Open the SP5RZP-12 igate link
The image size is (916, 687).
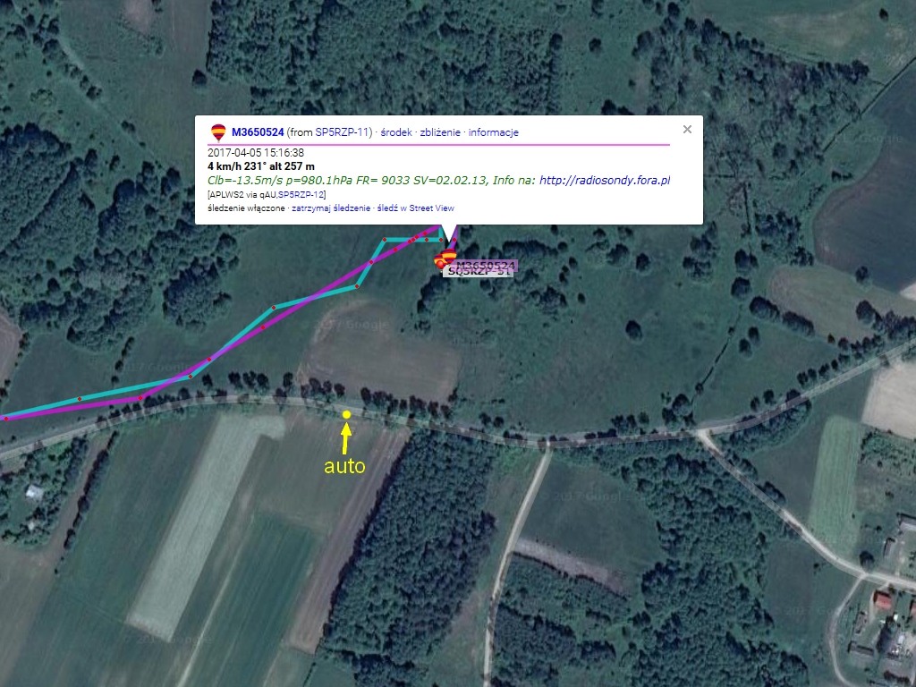point(301,194)
